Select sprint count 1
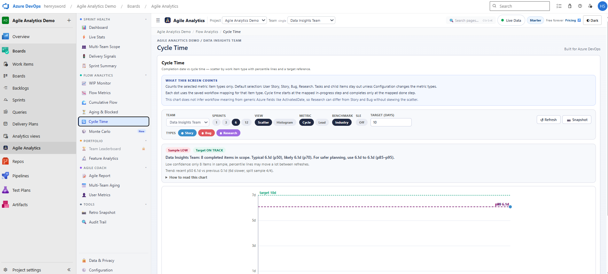608x274 pixels. [x=216, y=123]
